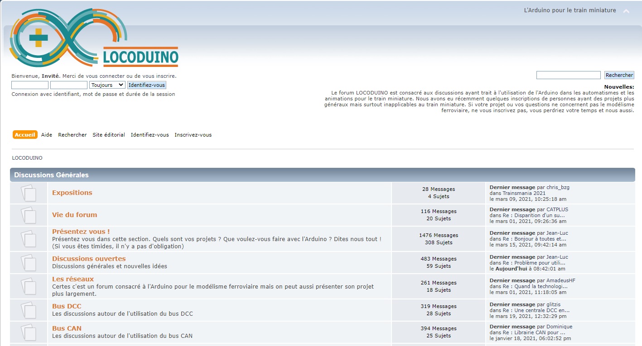Select the Accueil menu tab
This screenshot has height=346, width=642.
click(25, 135)
